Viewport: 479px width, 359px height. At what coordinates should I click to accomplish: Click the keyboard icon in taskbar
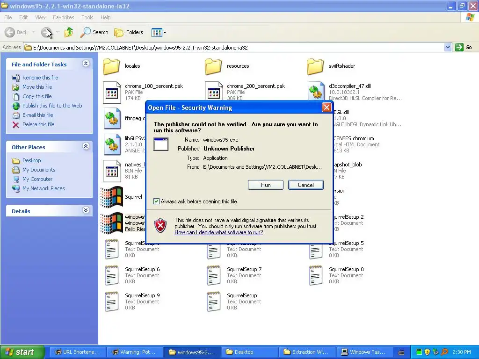click(x=401, y=352)
